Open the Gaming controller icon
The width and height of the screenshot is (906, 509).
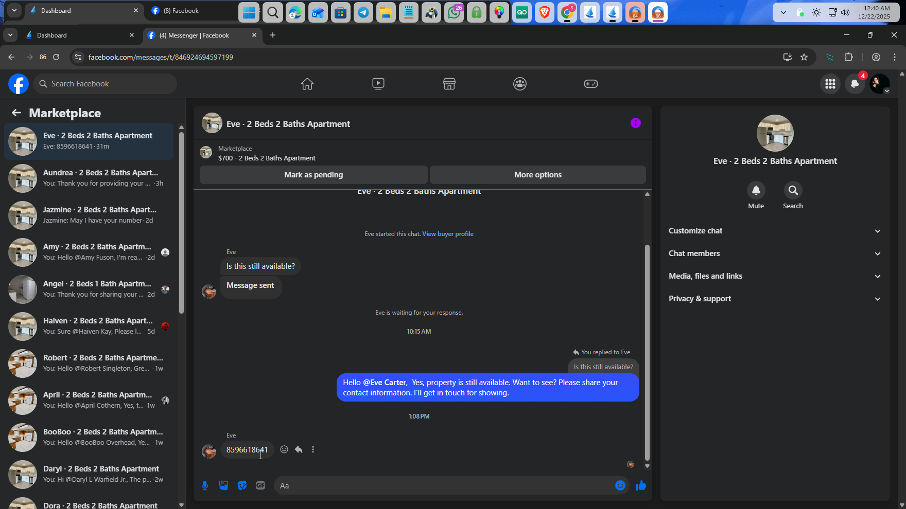tap(591, 84)
